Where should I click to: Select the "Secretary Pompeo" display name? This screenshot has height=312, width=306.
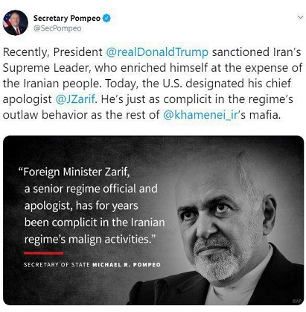67,18
